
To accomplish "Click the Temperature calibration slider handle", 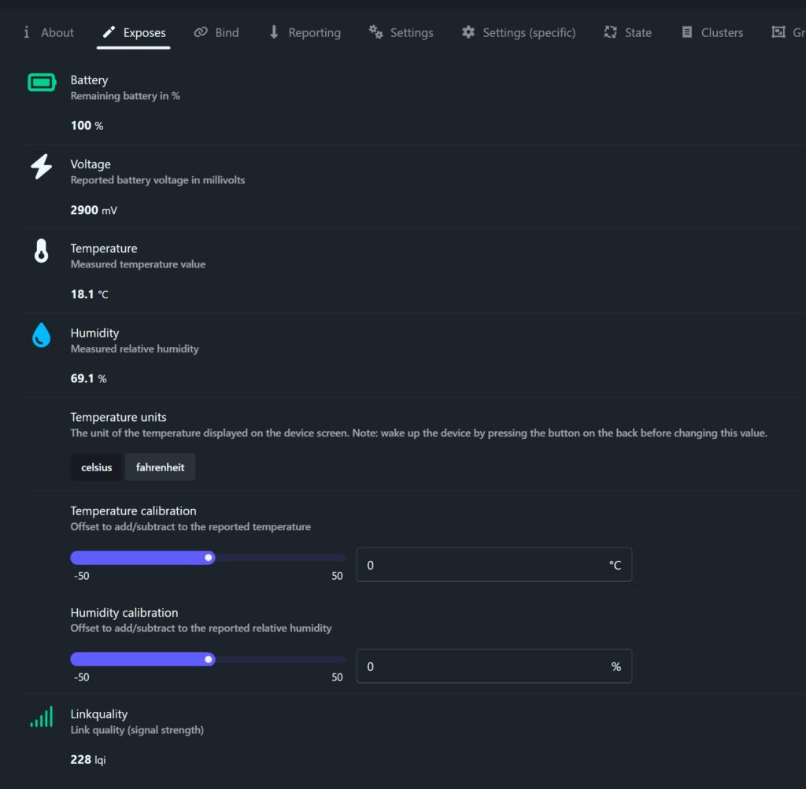I will (209, 558).
